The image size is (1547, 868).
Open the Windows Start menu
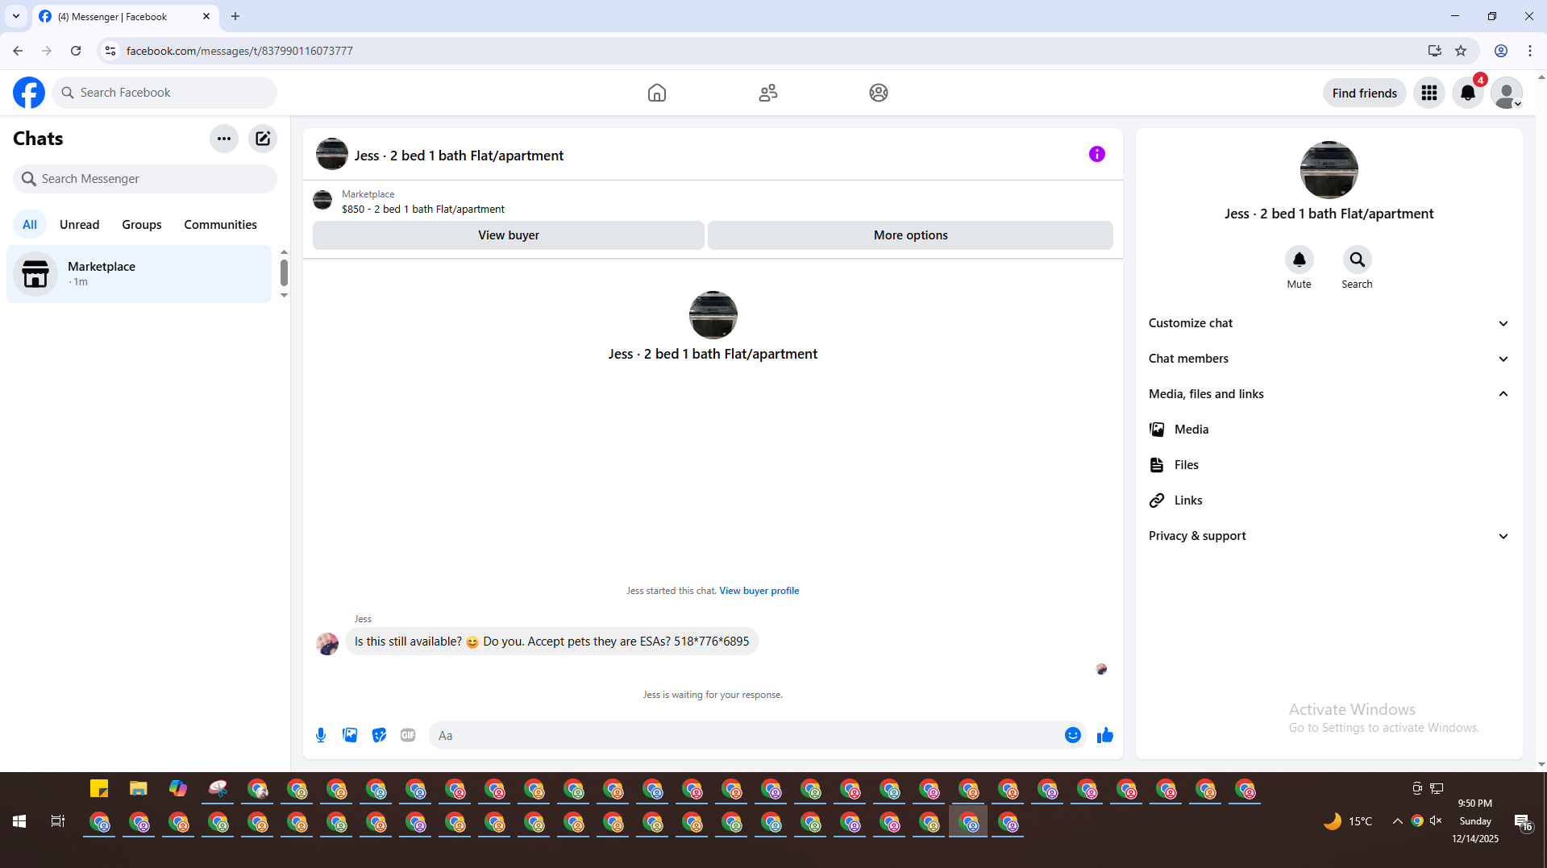[x=19, y=821]
